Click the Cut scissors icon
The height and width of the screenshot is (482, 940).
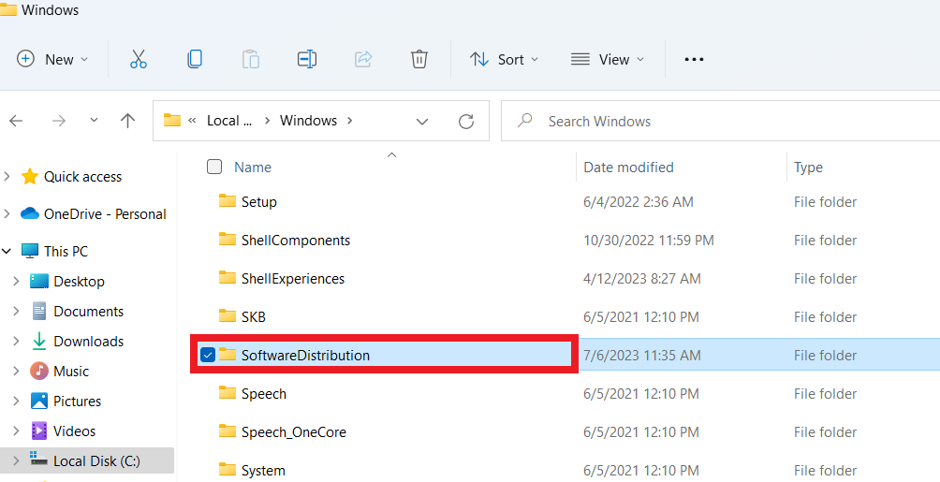(139, 59)
